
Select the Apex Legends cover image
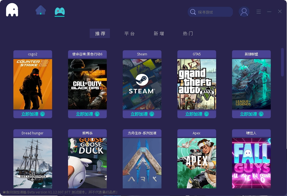[x=197, y=163]
